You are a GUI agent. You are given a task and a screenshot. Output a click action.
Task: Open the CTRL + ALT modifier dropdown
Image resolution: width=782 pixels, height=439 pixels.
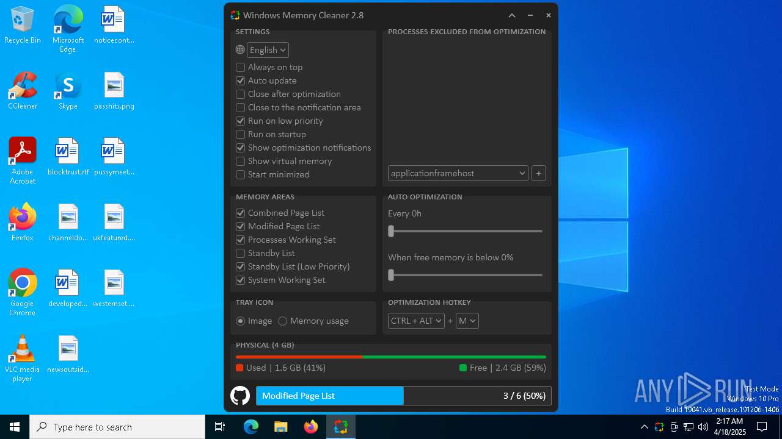[x=416, y=321]
